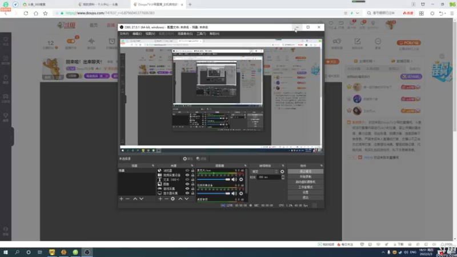This screenshot has height=257, width=457.
Task: Open the OBS File menu
Action: click(124, 34)
